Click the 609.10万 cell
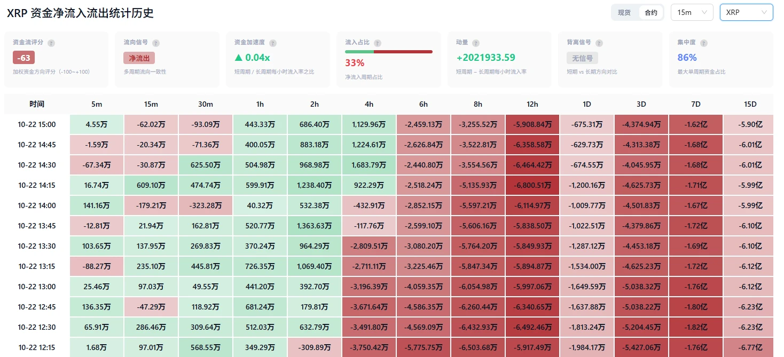 pos(151,185)
